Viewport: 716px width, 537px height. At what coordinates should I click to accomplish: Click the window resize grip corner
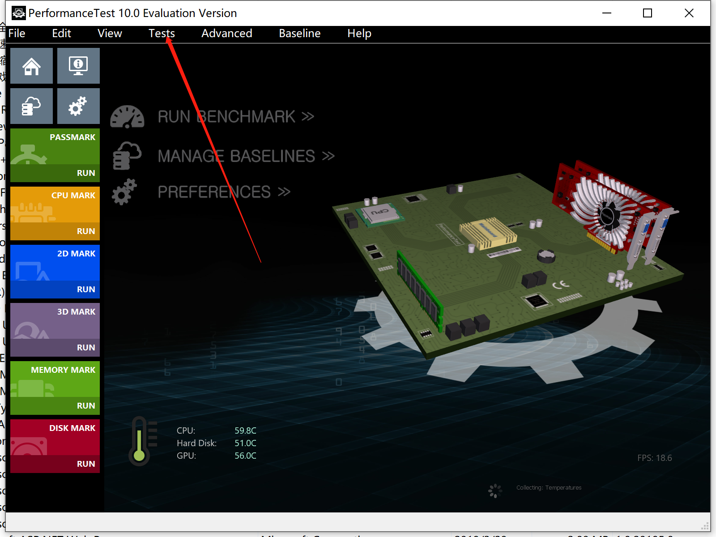(706, 525)
